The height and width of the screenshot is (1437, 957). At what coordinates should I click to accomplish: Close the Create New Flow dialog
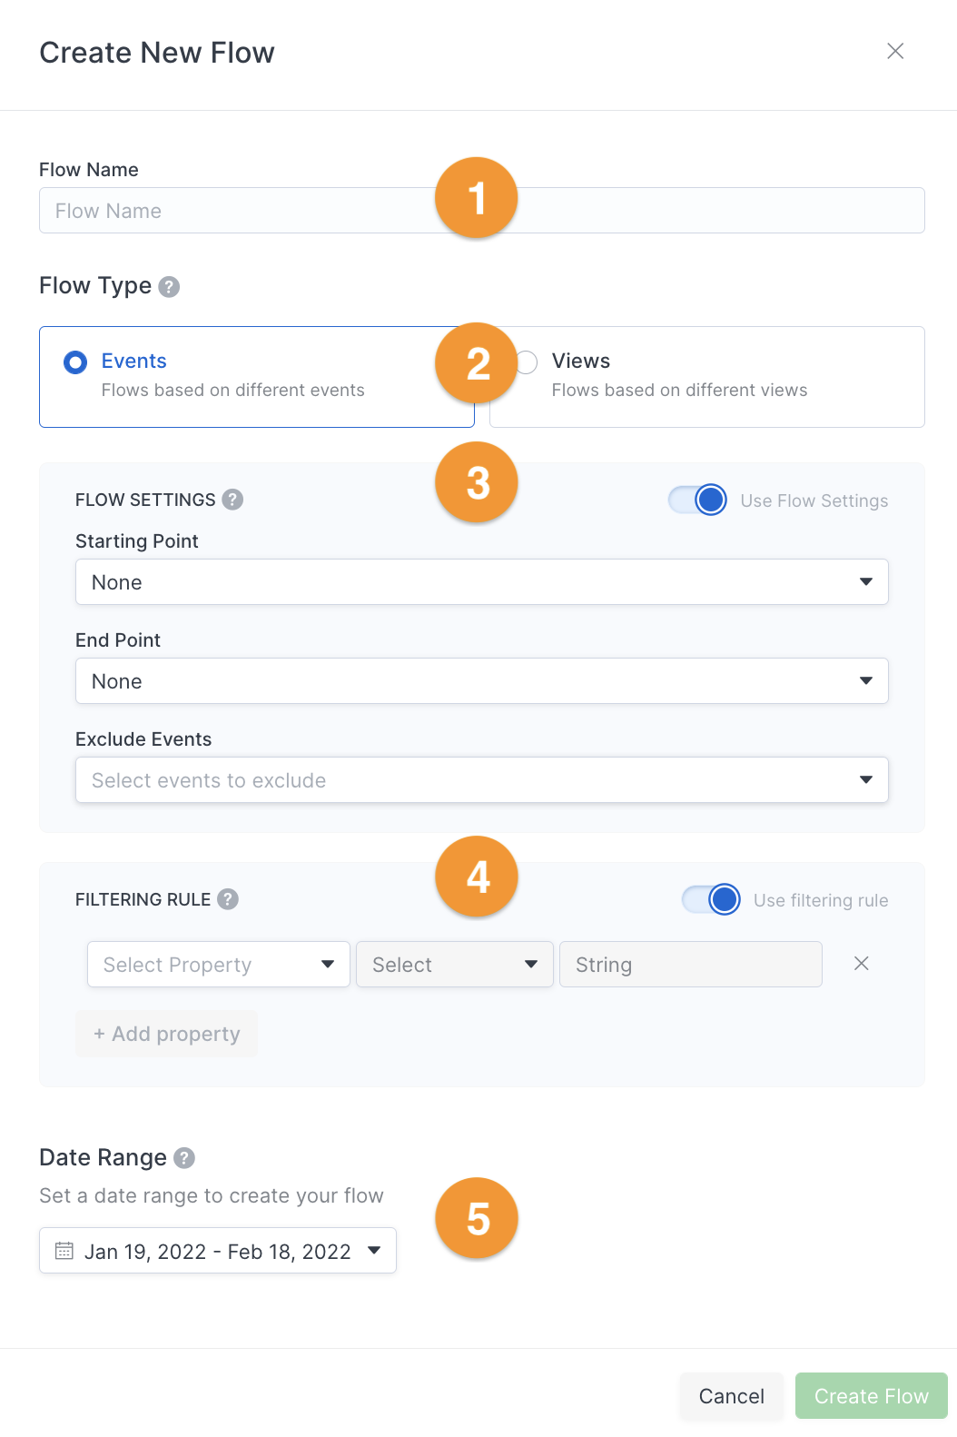pos(895,52)
